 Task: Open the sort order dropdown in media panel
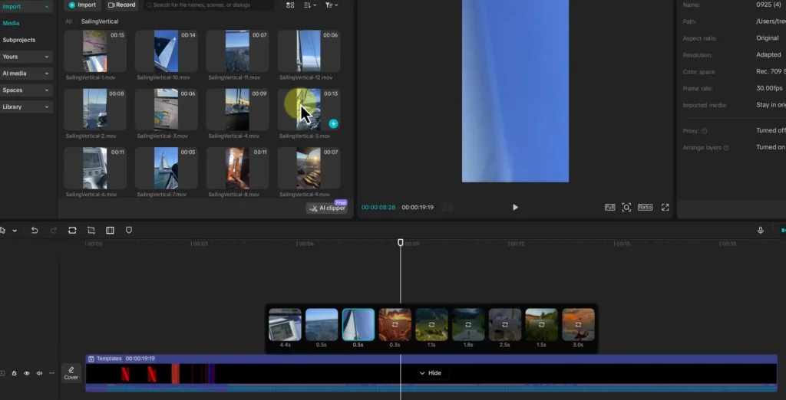[310, 5]
